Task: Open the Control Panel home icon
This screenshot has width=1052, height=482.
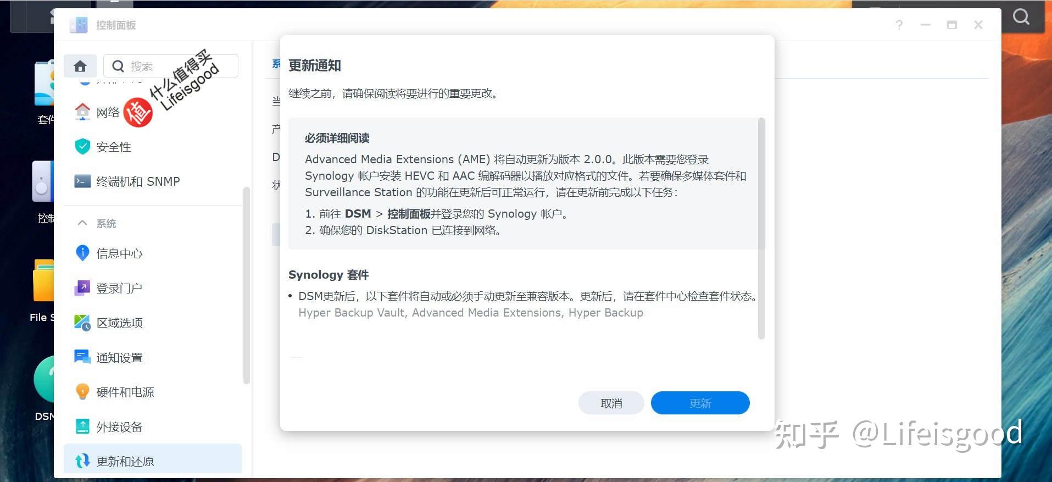Action: [80, 66]
